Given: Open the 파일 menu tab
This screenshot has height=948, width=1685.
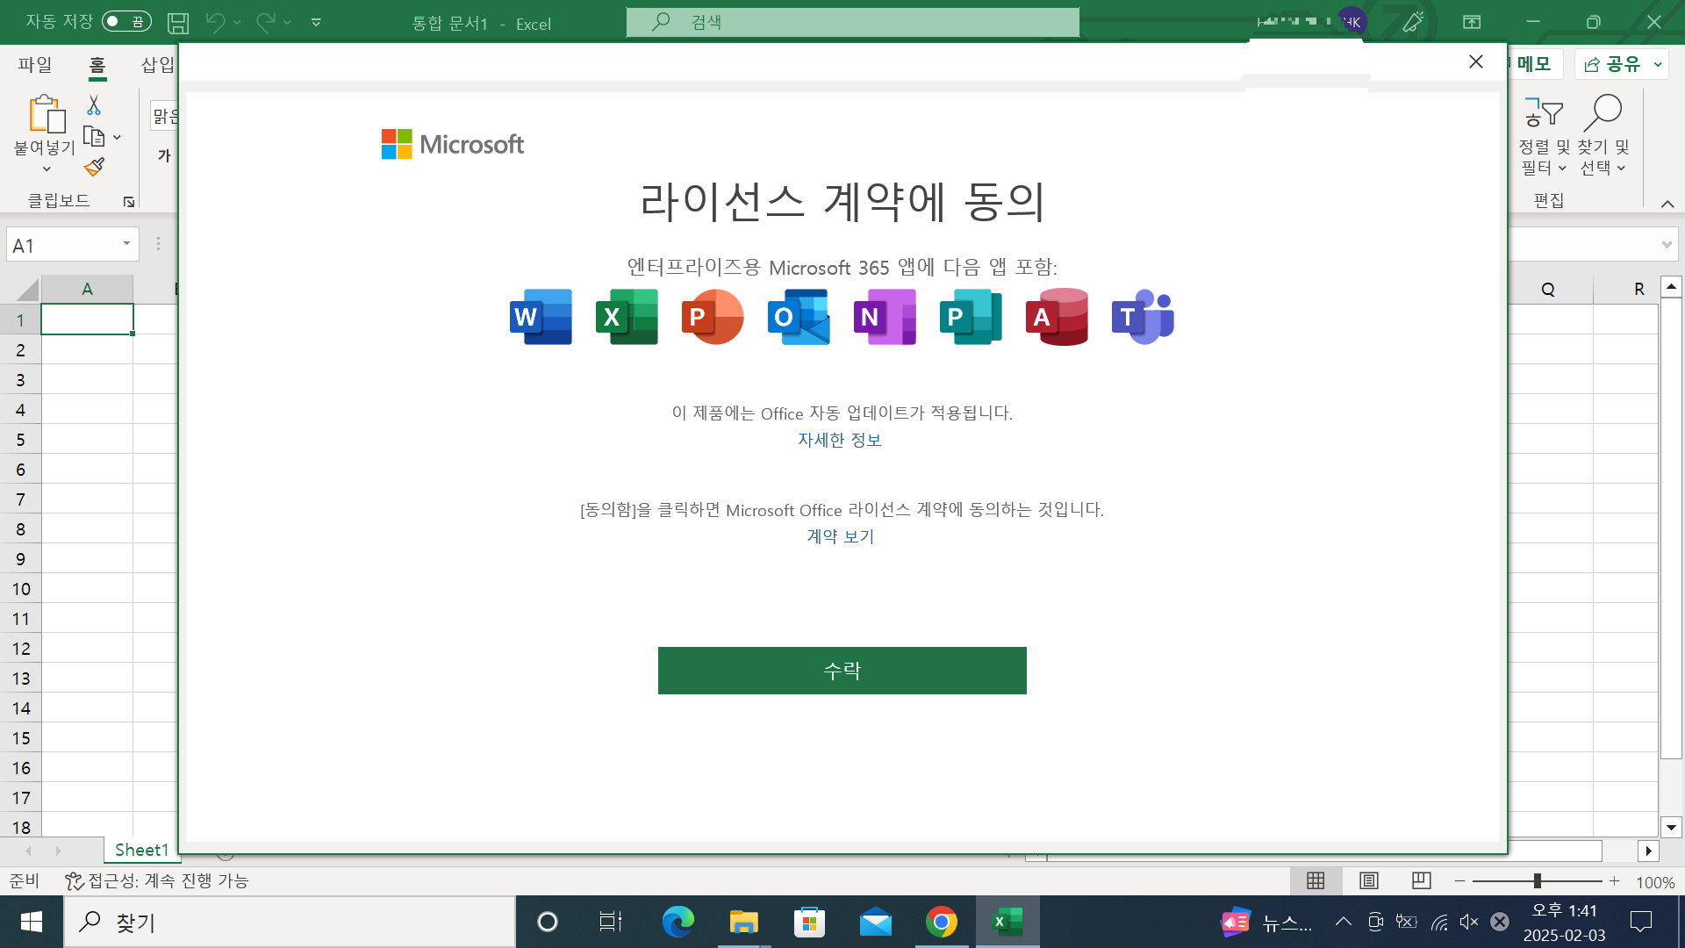Looking at the screenshot, I should click(x=35, y=64).
